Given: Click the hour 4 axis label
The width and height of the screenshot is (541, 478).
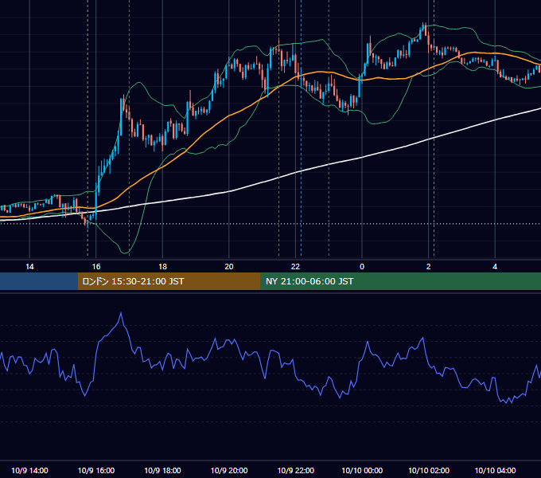Looking at the screenshot, I should tap(495, 267).
